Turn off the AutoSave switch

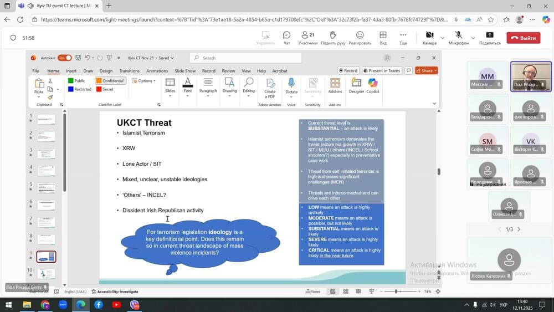(65, 58)
